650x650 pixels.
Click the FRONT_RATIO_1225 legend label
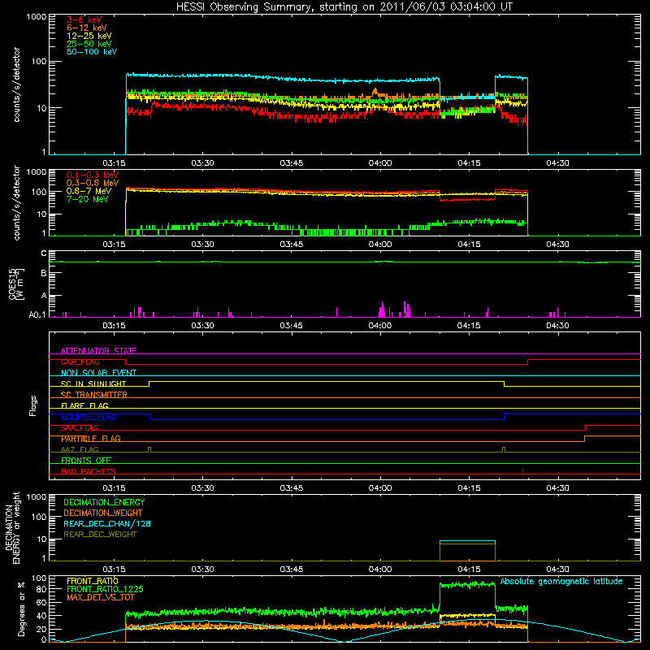pyautogui.click(x=105, y=589)
